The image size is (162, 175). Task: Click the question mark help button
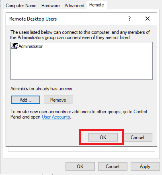pyautogui.click(x=129, y=19)
